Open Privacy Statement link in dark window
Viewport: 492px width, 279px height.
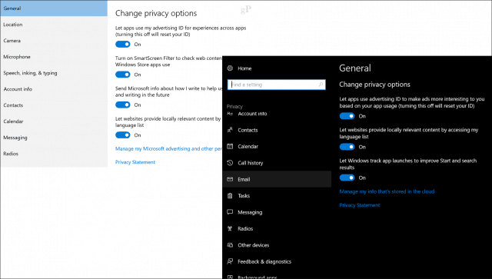coord(360,205)
